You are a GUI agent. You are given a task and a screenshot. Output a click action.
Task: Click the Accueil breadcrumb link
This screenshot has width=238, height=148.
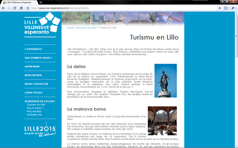click(x=70, y=28)
